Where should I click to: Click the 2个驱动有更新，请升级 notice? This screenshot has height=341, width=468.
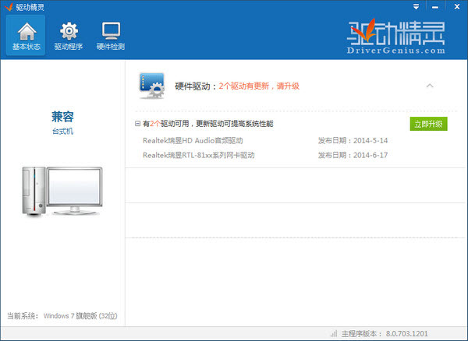[259, 86]
